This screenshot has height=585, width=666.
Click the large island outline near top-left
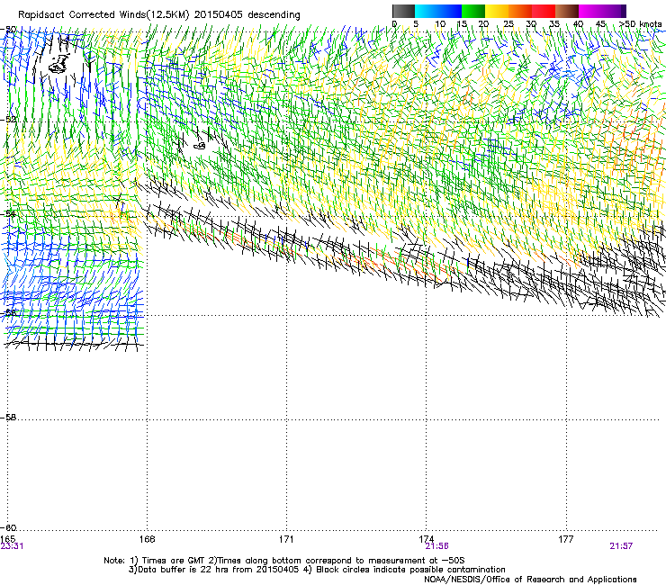click(59, 65)
